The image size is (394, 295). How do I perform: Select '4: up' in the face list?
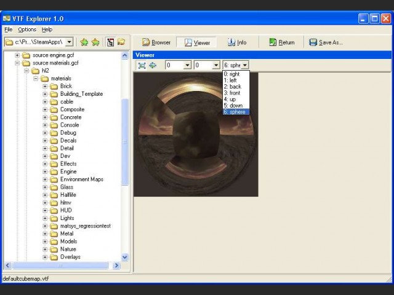pyautogui.click(x=236, y=100)
